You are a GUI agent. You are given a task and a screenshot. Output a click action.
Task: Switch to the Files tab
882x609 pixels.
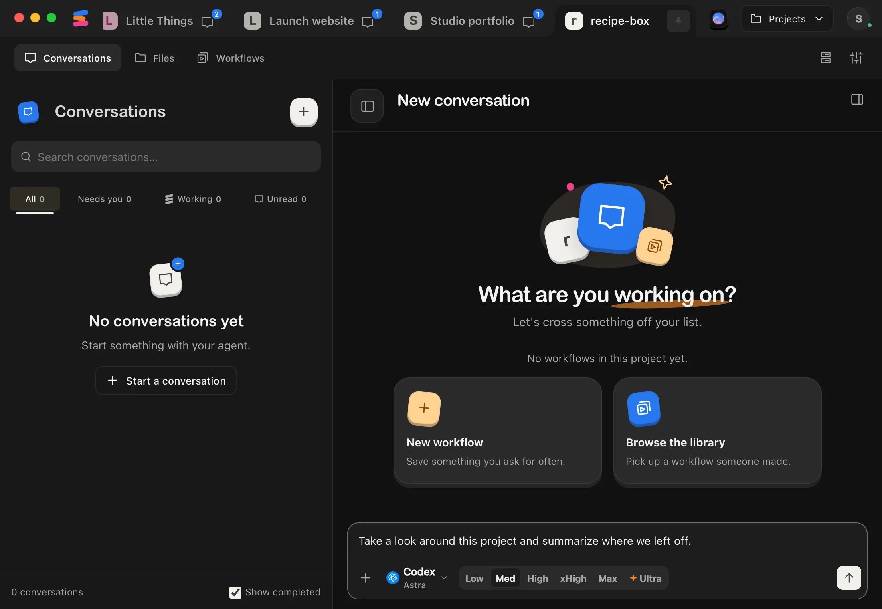click(x=155, y=58)
